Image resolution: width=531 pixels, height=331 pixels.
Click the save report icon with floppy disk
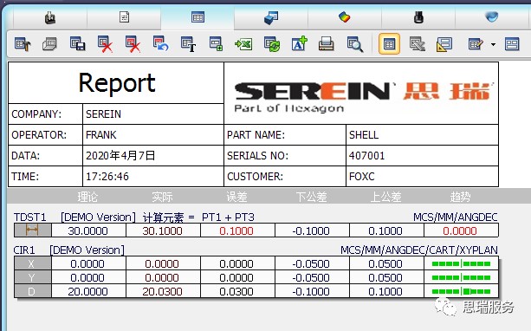point(78,44)
